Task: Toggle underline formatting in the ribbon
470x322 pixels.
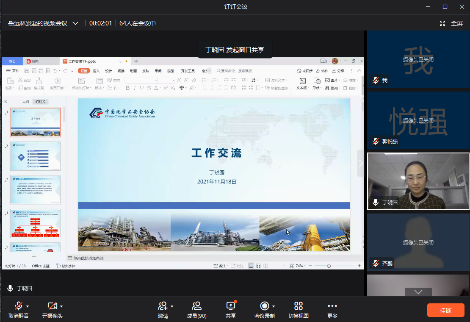Action: click(x=141, y=88)
